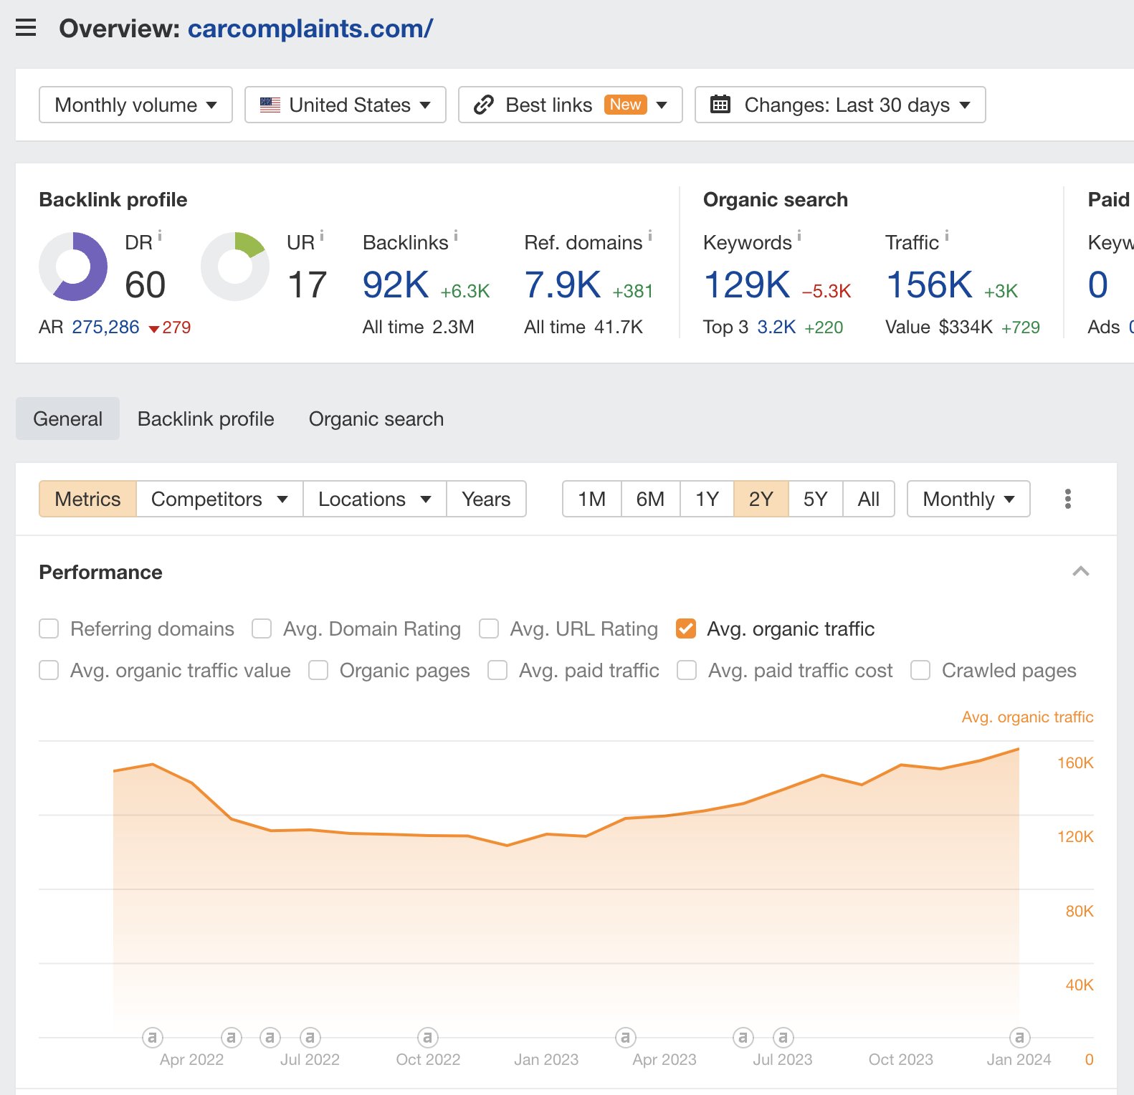Click the United States flag icon
The height and width of the screenshot is (1095, 1134).
tap(270, 105)
